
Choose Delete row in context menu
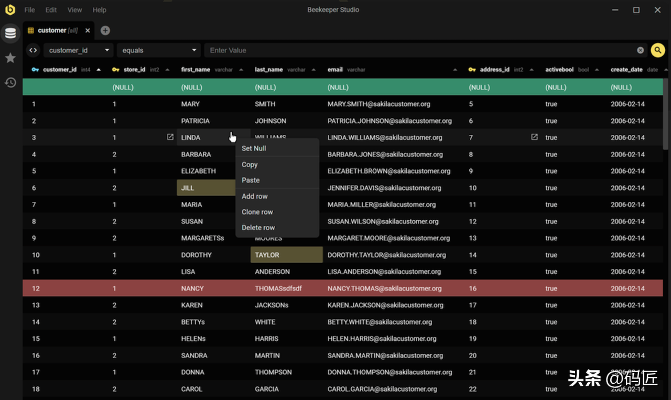(x=258, y=228)
